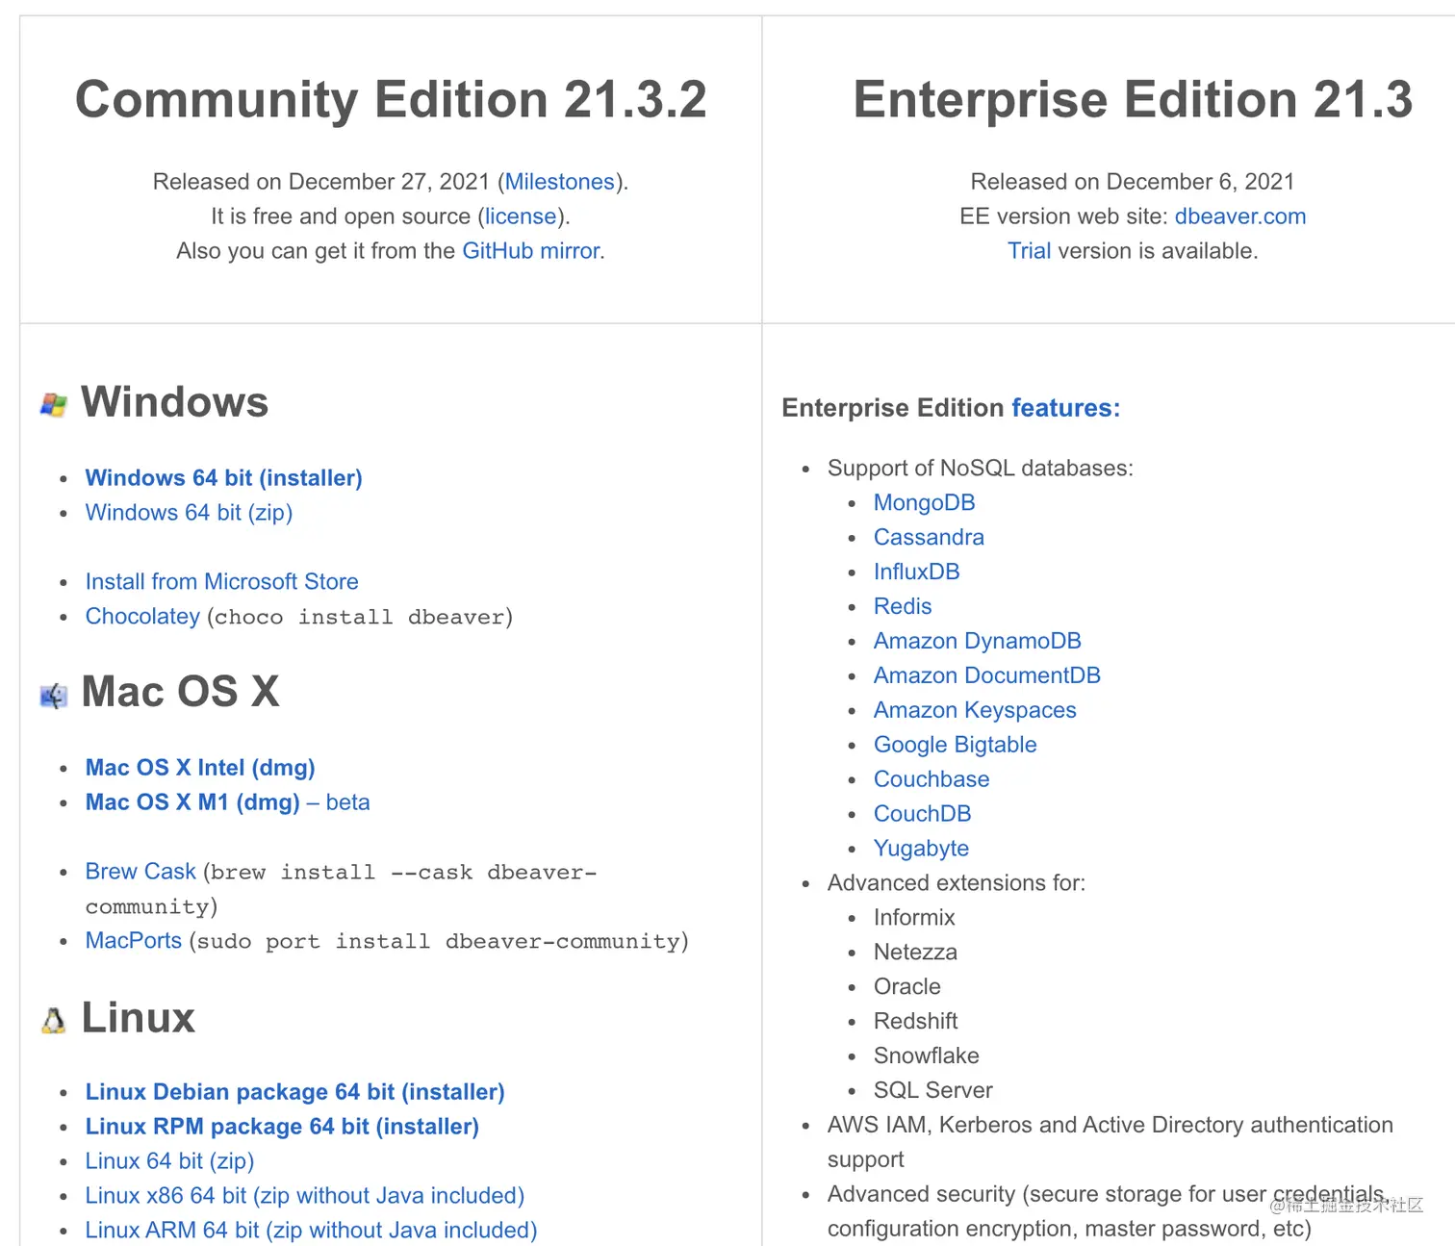Open Install from Microsoft Store link
Image resolution: width=1455 pixels, height=1246 pixels.
[221, 582]
